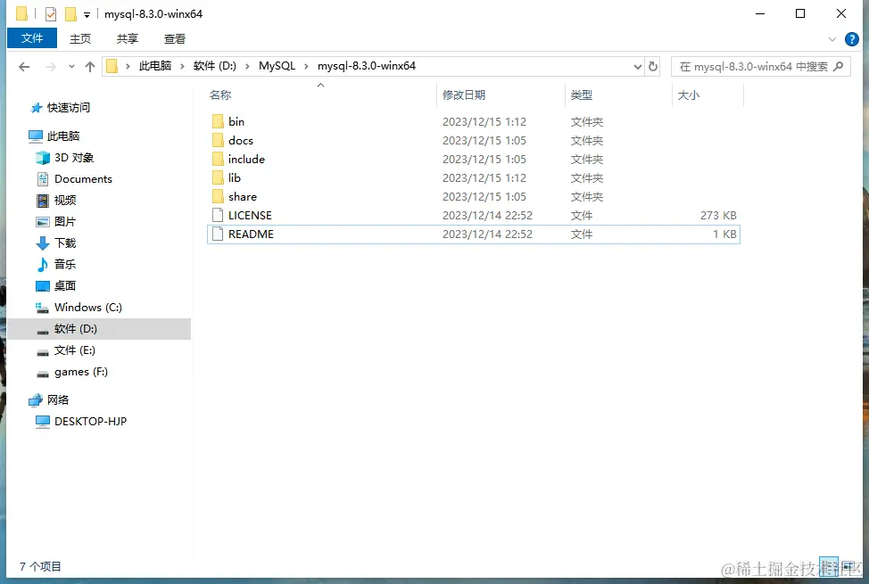Go up one folder level
The width and height of the screenshot is (869, 584).
(90, 67)
